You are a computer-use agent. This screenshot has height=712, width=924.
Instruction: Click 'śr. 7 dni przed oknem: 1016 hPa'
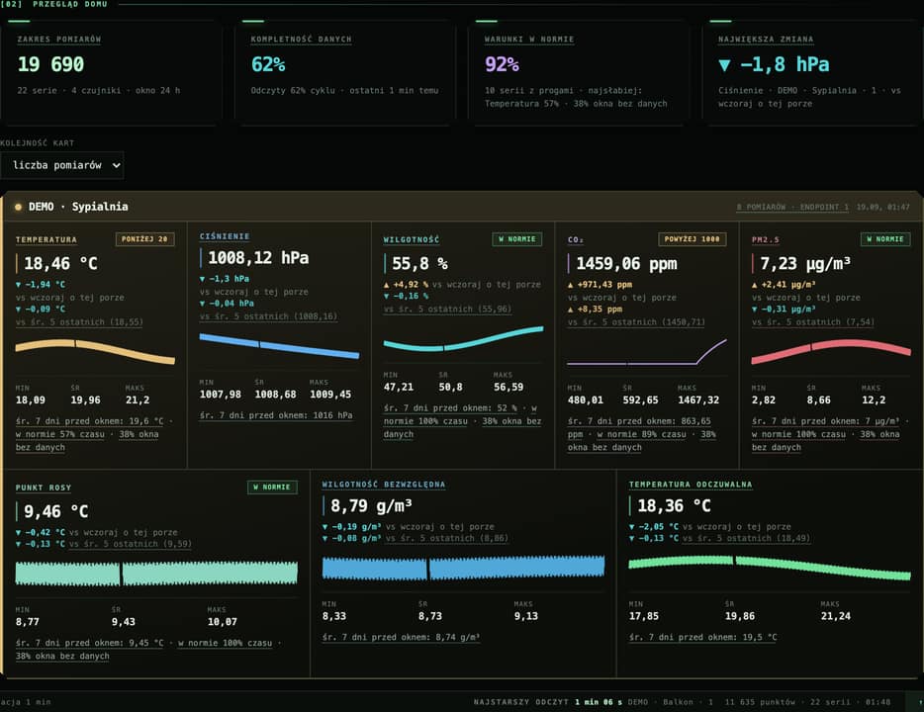[x=276, y=415]
